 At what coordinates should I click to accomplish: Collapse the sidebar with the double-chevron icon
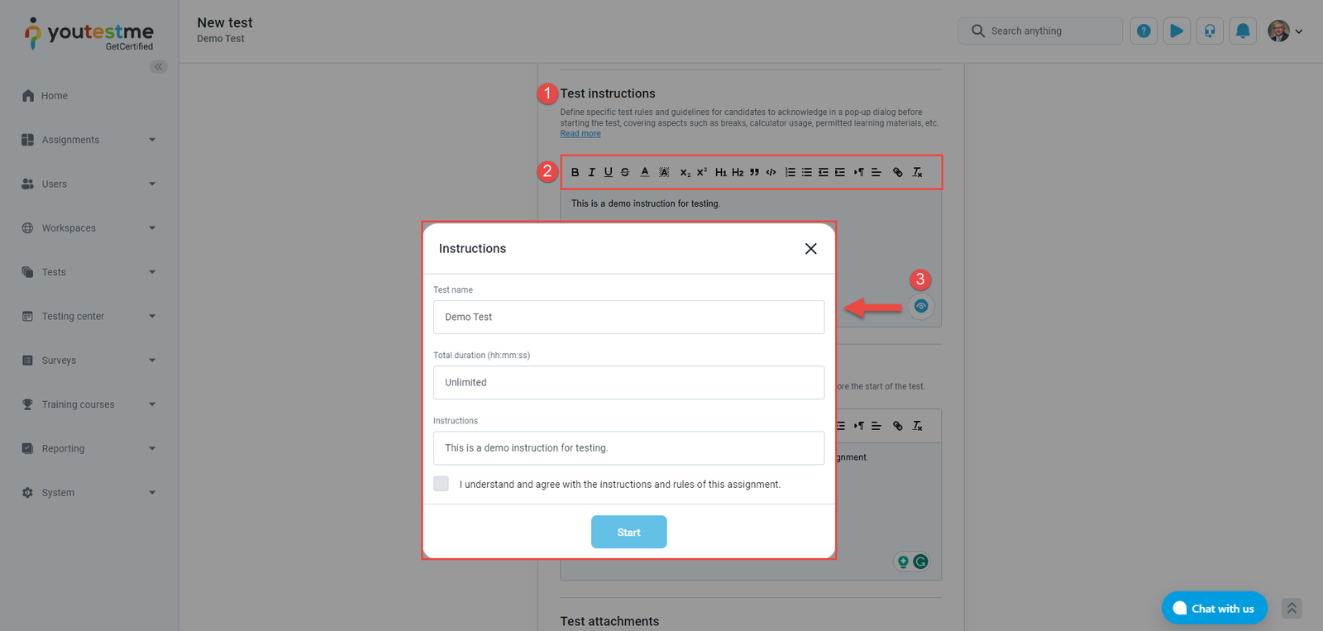[x=159, y=67]
